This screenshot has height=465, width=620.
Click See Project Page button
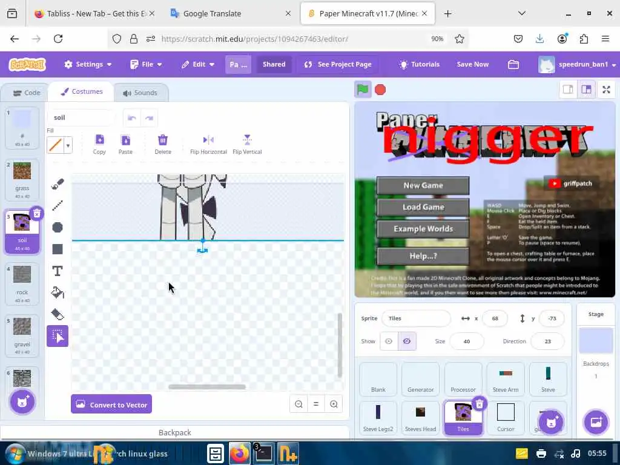click(338, 64)
